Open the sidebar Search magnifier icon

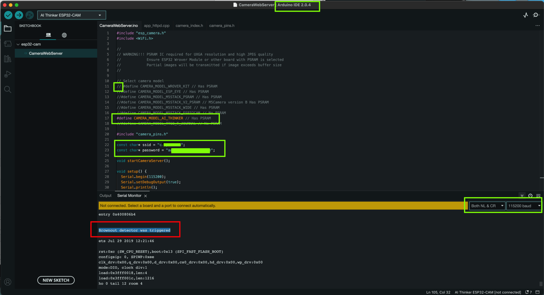(x=8, y=90)
